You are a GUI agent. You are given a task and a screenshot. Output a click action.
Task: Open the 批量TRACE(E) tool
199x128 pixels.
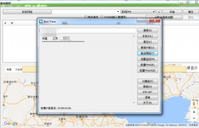148,70
